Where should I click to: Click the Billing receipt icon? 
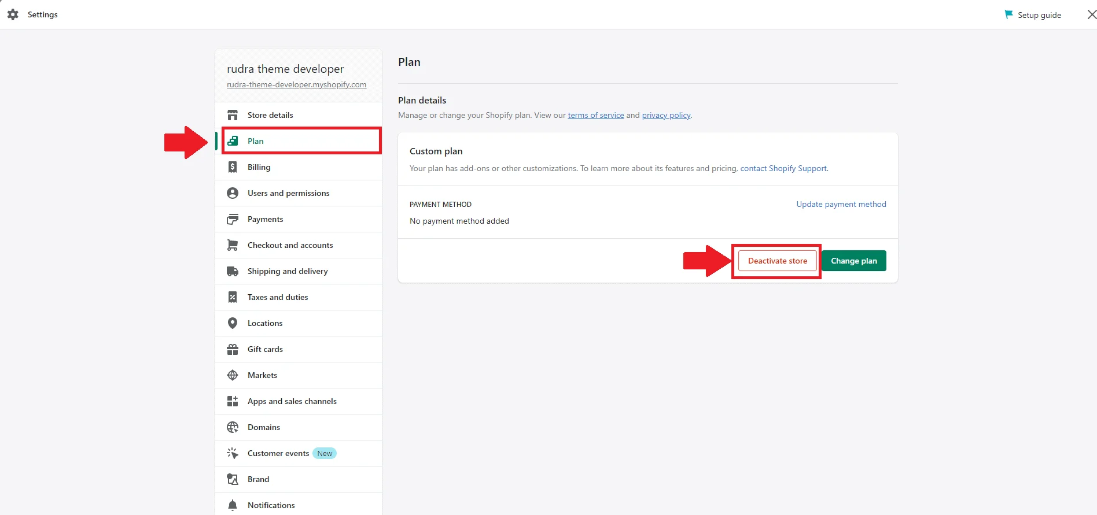233,167
